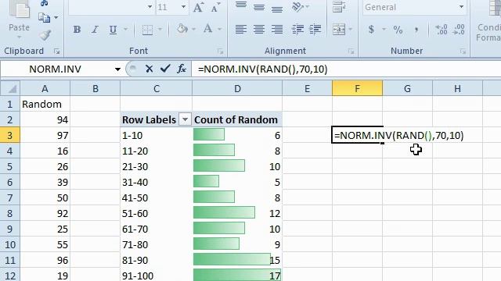
Task: Open font size dropdown
Action: point(183,7)
